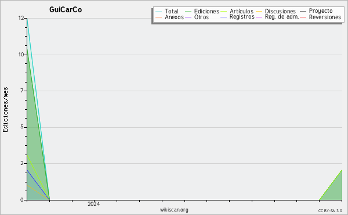Click the red Reversiones legend line swatch
This screenshot has height=215, width=348.
pyautogui.click(x=303, y=17)
